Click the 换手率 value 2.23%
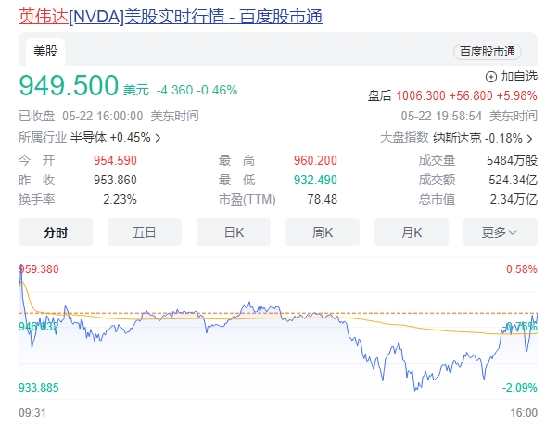Viewport: 558px width, 424px height. (120, 199)
